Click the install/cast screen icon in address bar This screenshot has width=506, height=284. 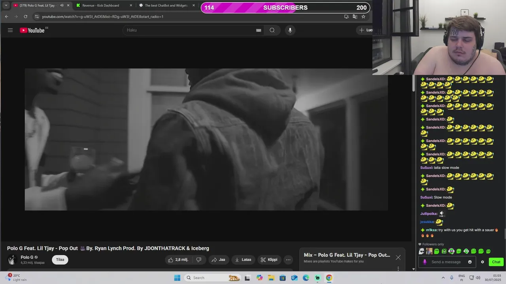tap(346, 17)
